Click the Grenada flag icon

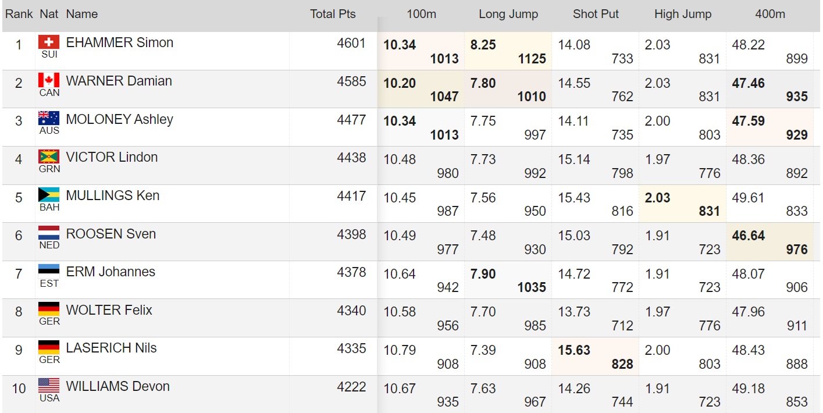(49, 156)
